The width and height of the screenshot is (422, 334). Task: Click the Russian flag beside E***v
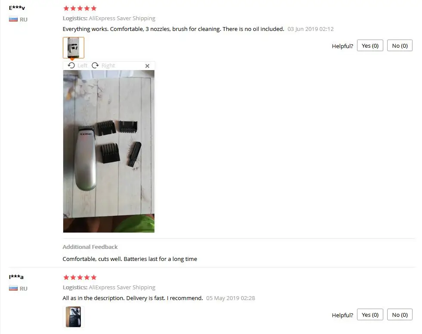point(13,19)
